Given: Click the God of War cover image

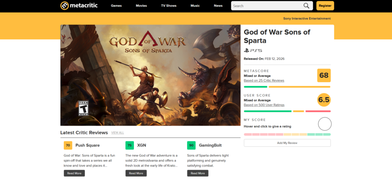Looking at the screenshot, I should coord(150,75).
